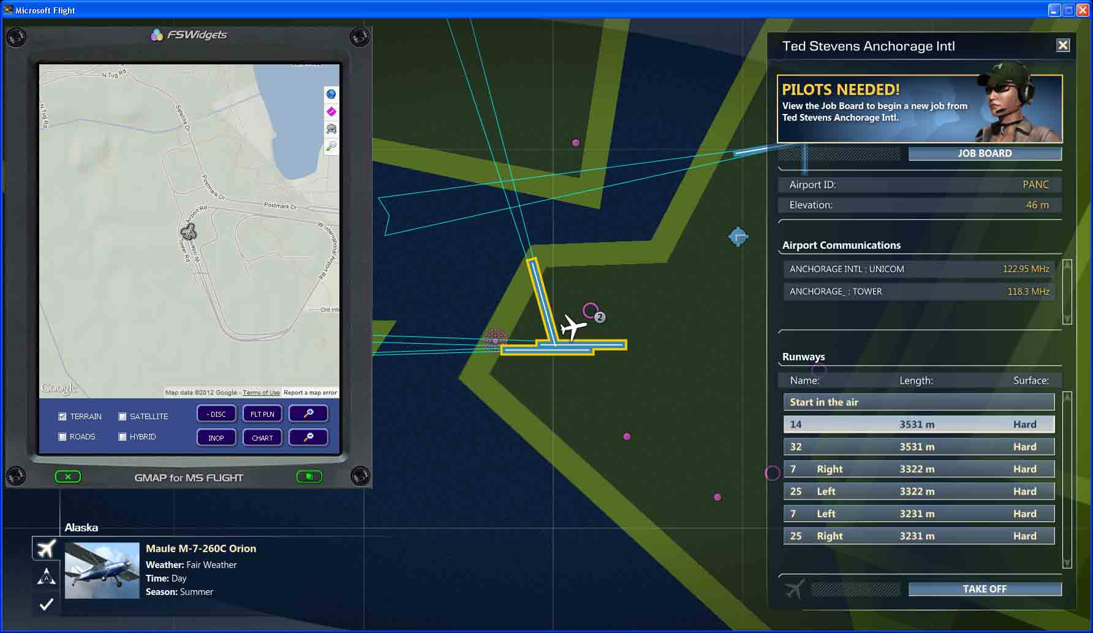Click the TAKE OFF button

pyautogui.click(x=985, y=589)
